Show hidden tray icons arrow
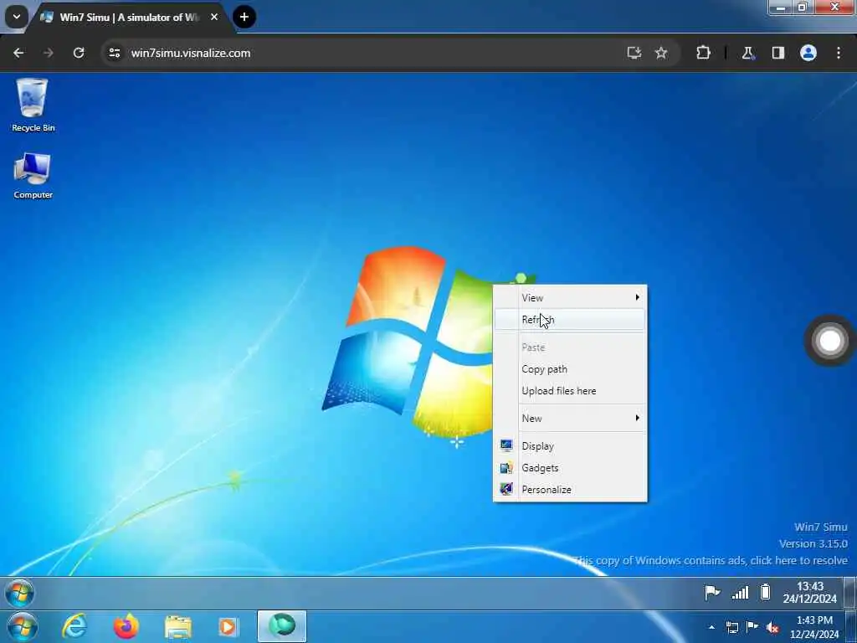The image size is (857, 643). pyautogui.click(x=711, y=627)
